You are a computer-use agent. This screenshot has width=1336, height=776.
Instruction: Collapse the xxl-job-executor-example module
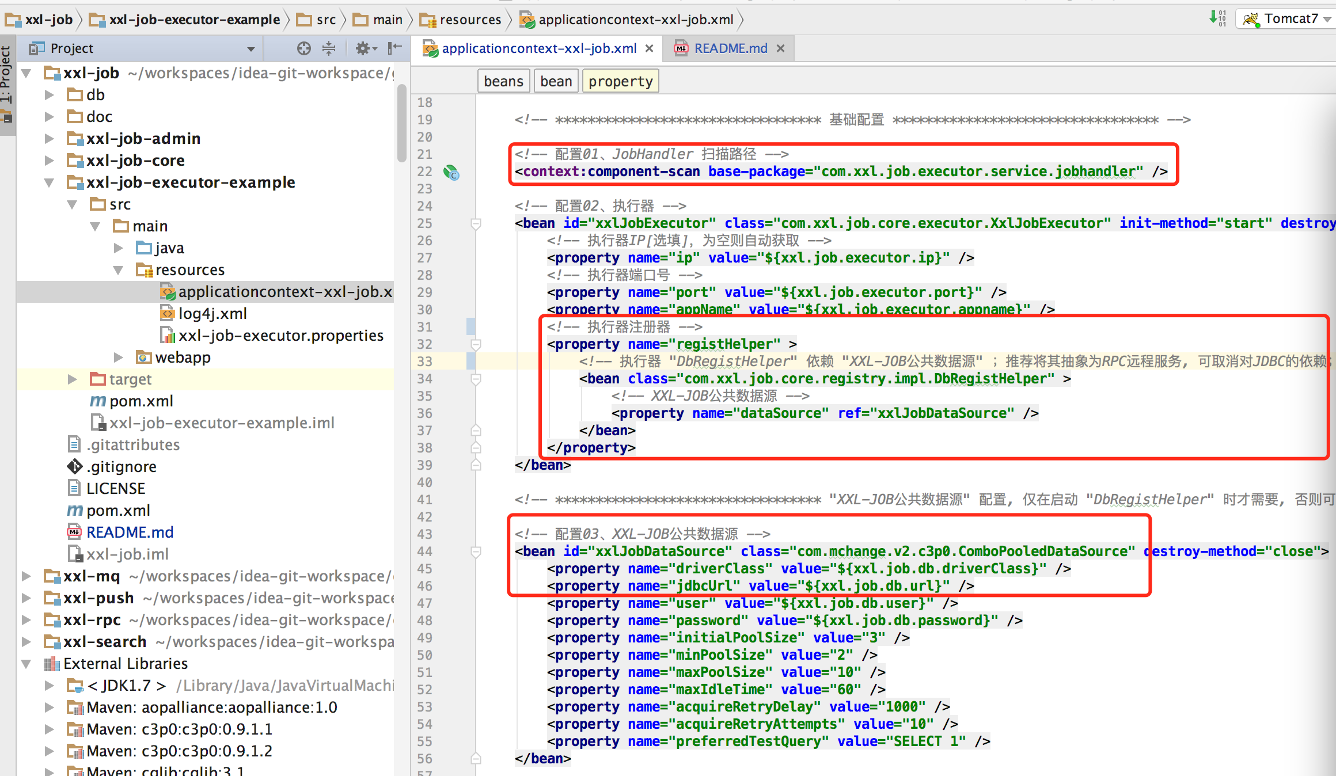(49, 183)
